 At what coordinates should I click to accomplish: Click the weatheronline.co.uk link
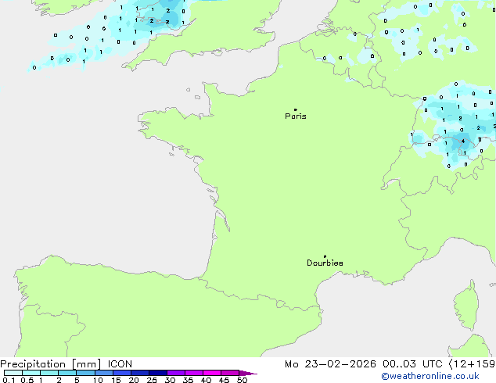(430, 376)
